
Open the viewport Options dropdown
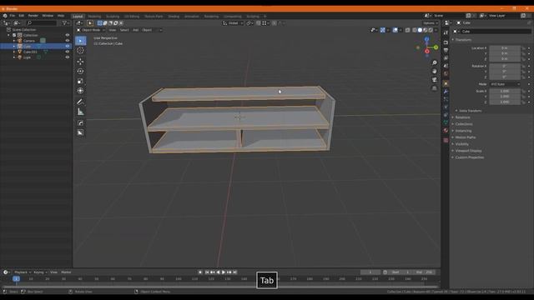pos(431,23)
